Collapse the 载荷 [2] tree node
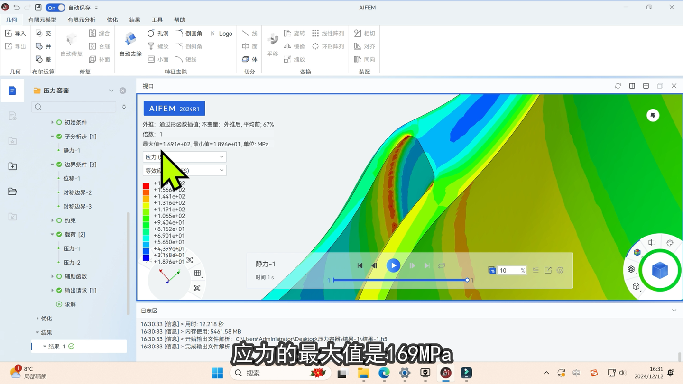This screenshot has height=384, width=683. pyautogui.click(x=52, y=234)
